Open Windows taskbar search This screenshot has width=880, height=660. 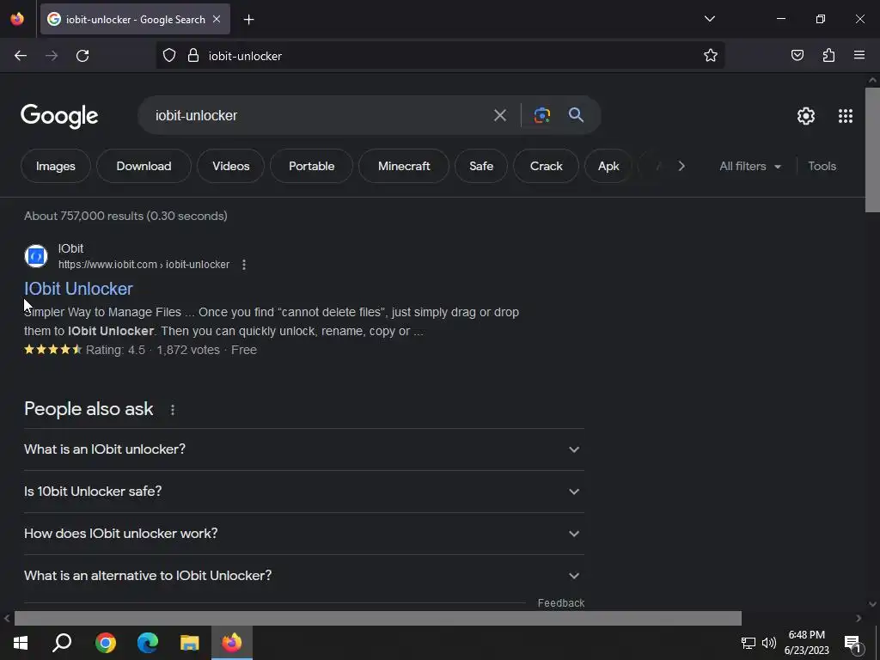62,643
